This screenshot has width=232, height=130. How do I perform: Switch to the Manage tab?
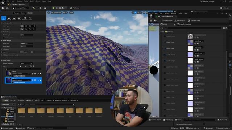pyautogui.click(x=16, y=13)
